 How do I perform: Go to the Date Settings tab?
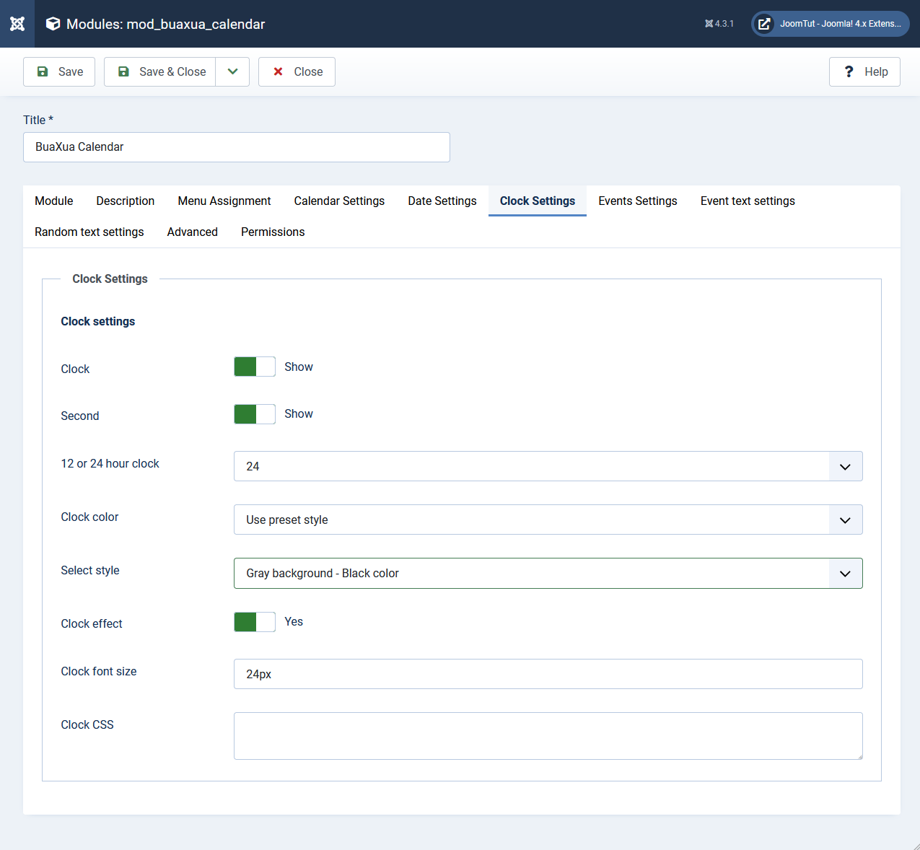(x=442, y=201)
